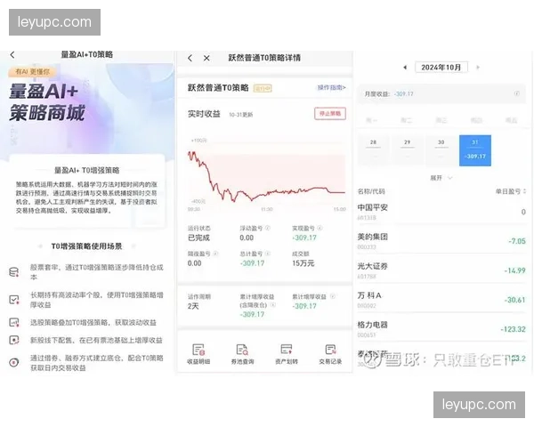The height and width of the screenshot is (427, 534).
Task: Select calendar day 28
Action: 373,150
